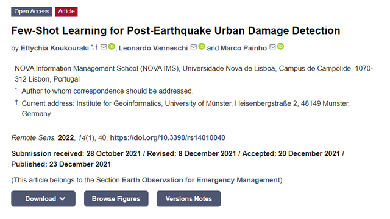The height and width of the screenshot is (219, 390).
Task: Click the Download button
Action: click(43, 199)
